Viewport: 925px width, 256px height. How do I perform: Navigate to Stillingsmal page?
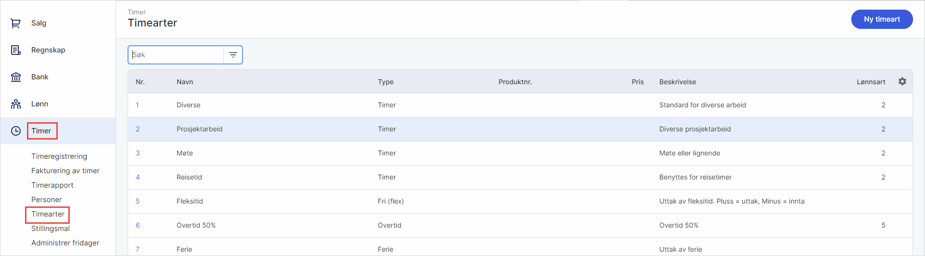51,229
